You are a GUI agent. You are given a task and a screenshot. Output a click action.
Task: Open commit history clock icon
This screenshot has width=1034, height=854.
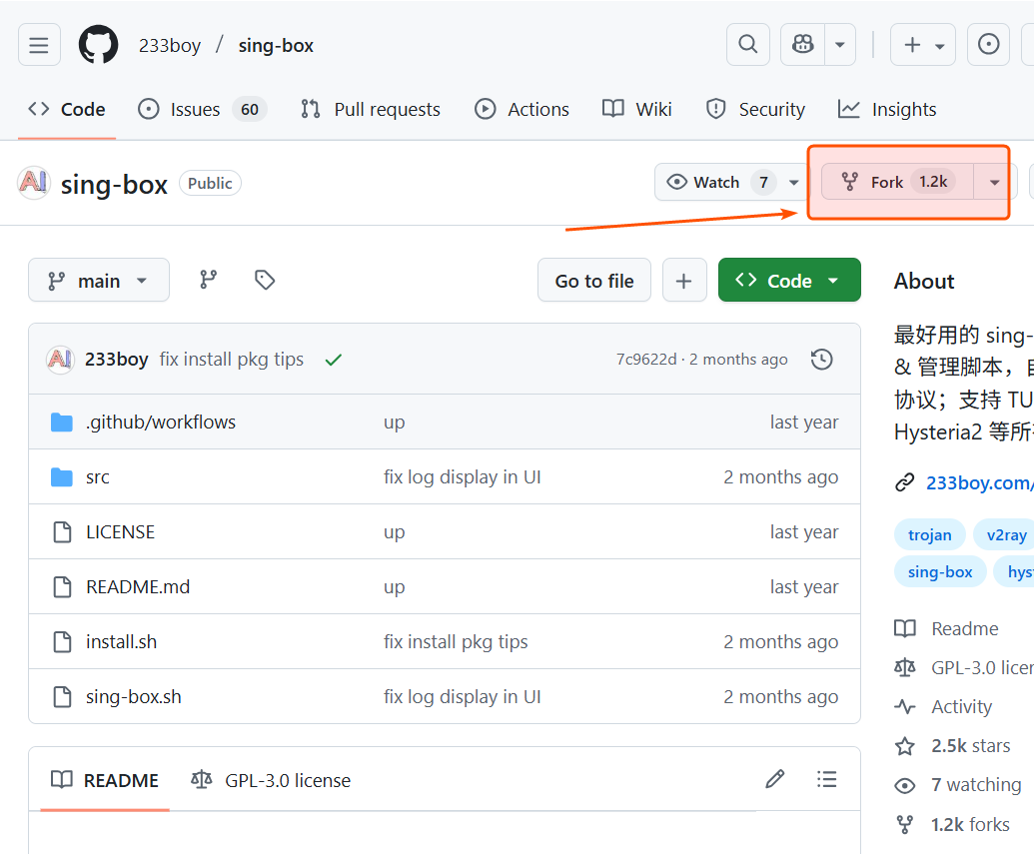click(821, 360)
